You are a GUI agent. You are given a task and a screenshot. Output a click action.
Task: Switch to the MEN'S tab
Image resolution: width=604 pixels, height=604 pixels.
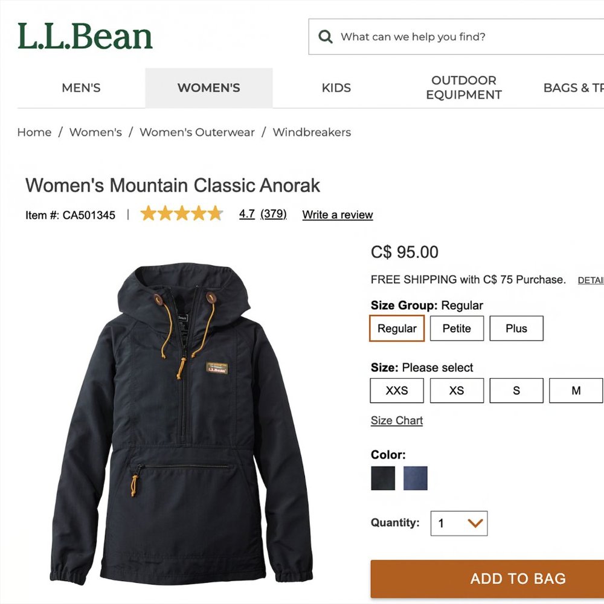click(80, 88)
